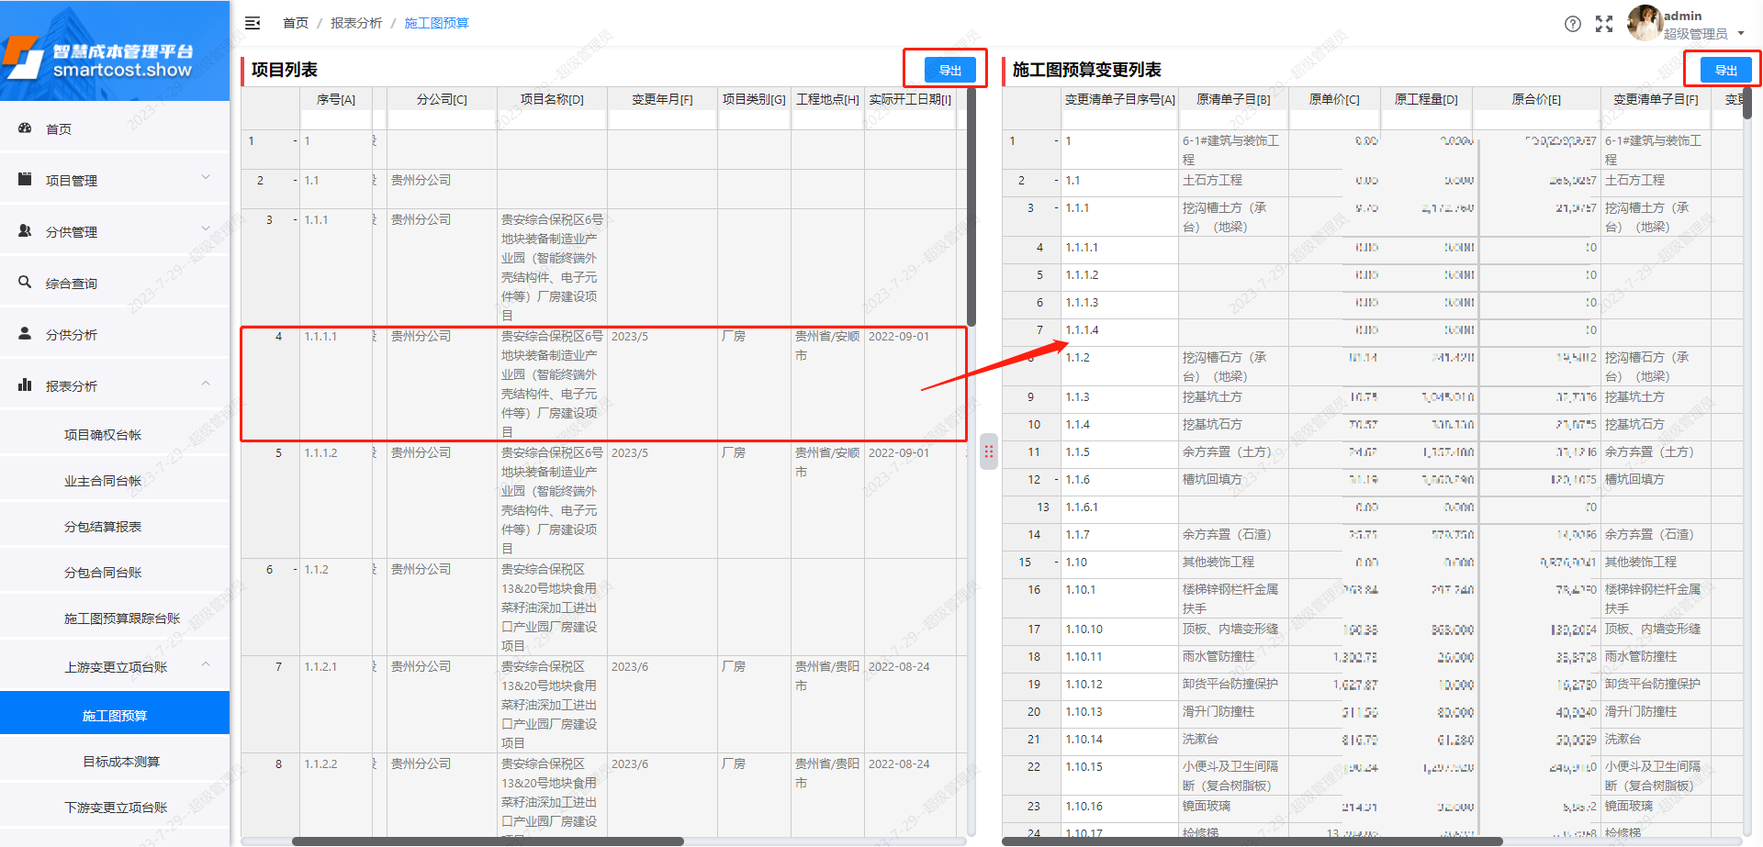This screenshot has width=1763, height=847.
Task: Click the 分供分析 person icon
Action: 25,334
